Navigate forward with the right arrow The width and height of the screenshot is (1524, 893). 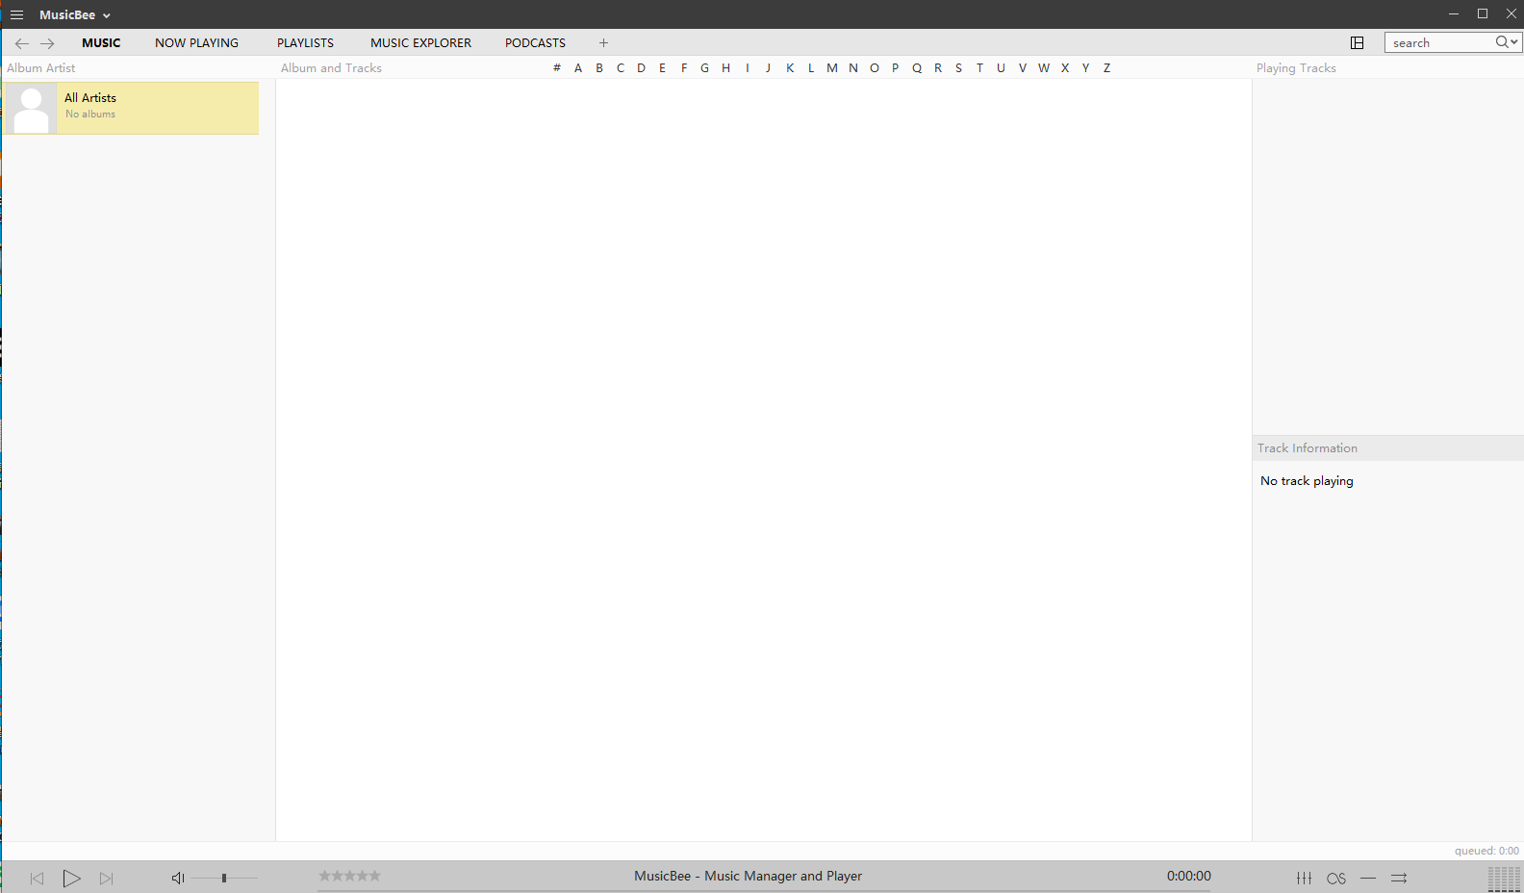tap(47, 43)
